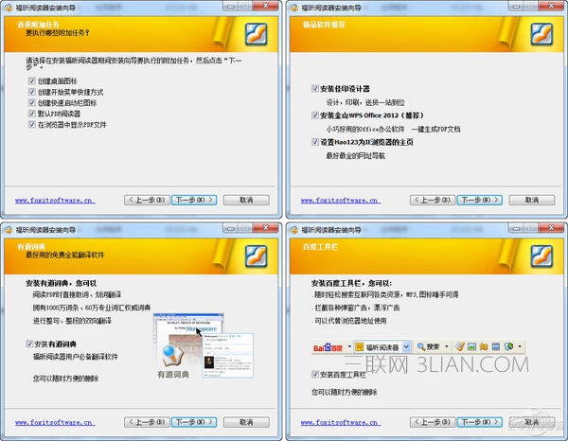Click the Baidu logo in the toolbar preview
568x441 pixels.
pos(328,347)
